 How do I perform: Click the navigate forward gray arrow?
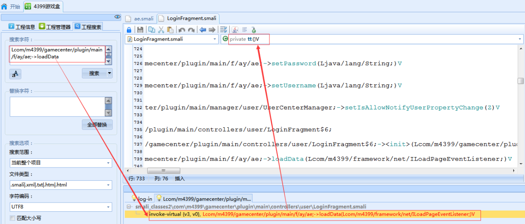click(212, 30)
